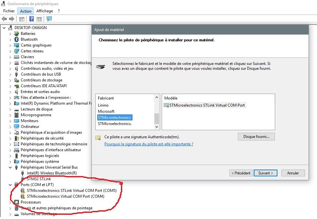Click the Processeurs icon
317x219 pixels.
point(17,202)
